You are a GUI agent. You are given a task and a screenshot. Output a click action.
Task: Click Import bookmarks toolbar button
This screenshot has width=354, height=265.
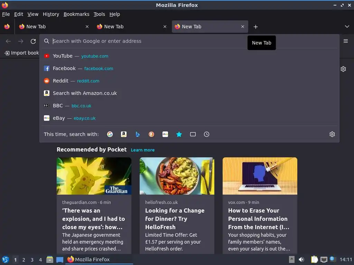pyautogui.click(x=22, y=53)
